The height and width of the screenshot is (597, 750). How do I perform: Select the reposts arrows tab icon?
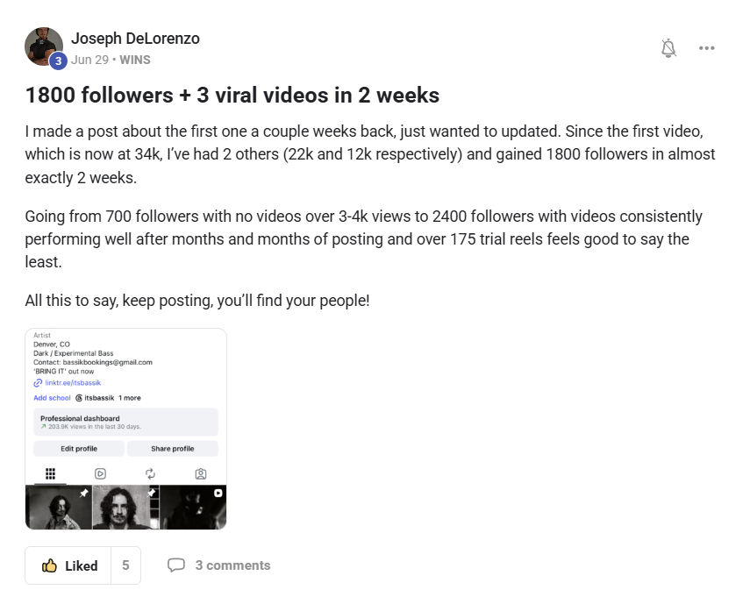(x=150, y=473)
